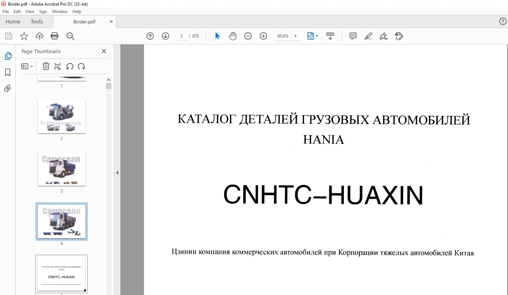Open the Bookmarks sidebar panel
508x295 pixels.
point(8,72)
